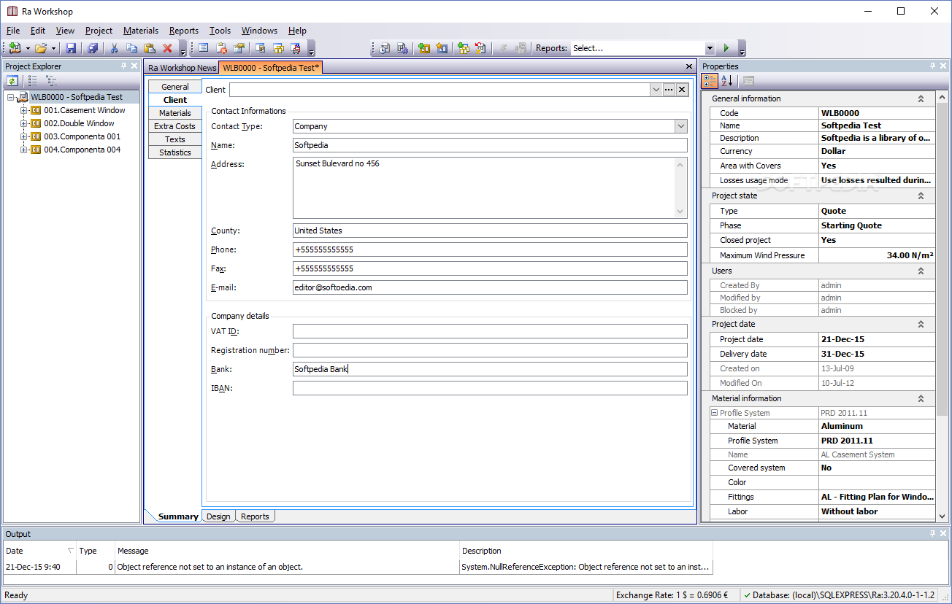
Task: Open the Client combo box dropdown arrow
Action: tap(655, 90)
